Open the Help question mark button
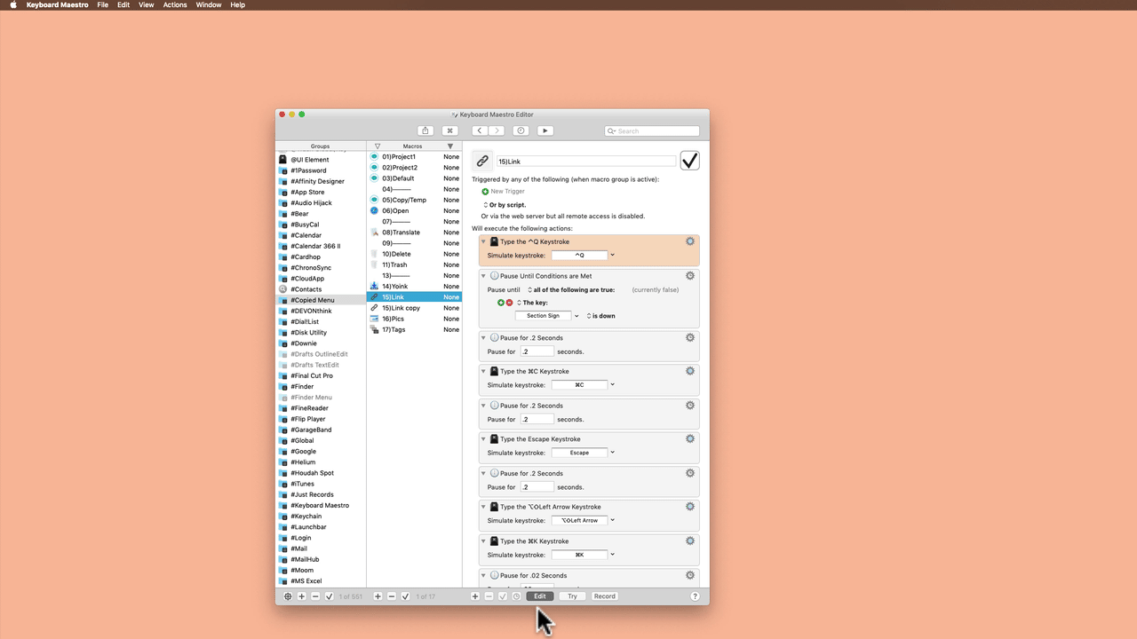The width and height of the screenshot is (1137, 639). [x=696, y=596]
